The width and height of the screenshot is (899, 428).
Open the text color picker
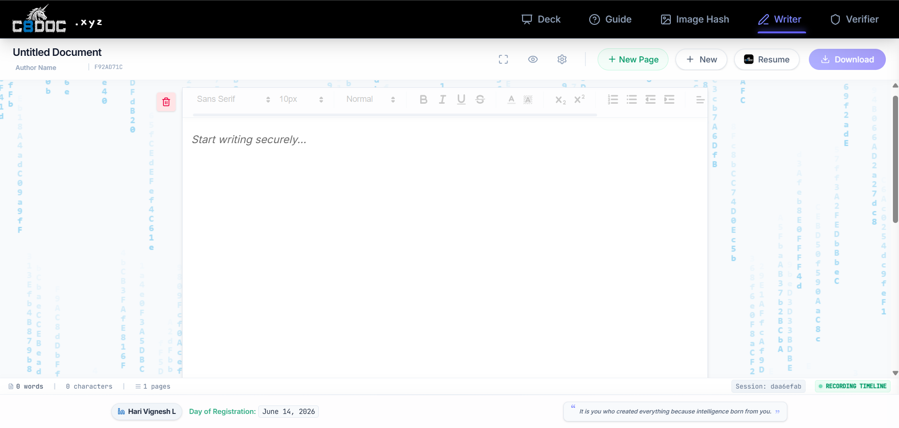pos(511,99)
